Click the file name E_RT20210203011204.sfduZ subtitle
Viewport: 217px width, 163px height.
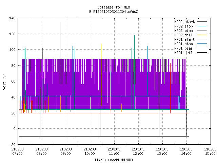pyautogui.click(x=114, y=12)
